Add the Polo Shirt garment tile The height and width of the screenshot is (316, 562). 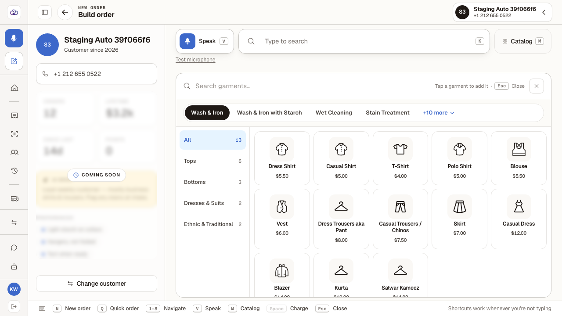point(459,158)
